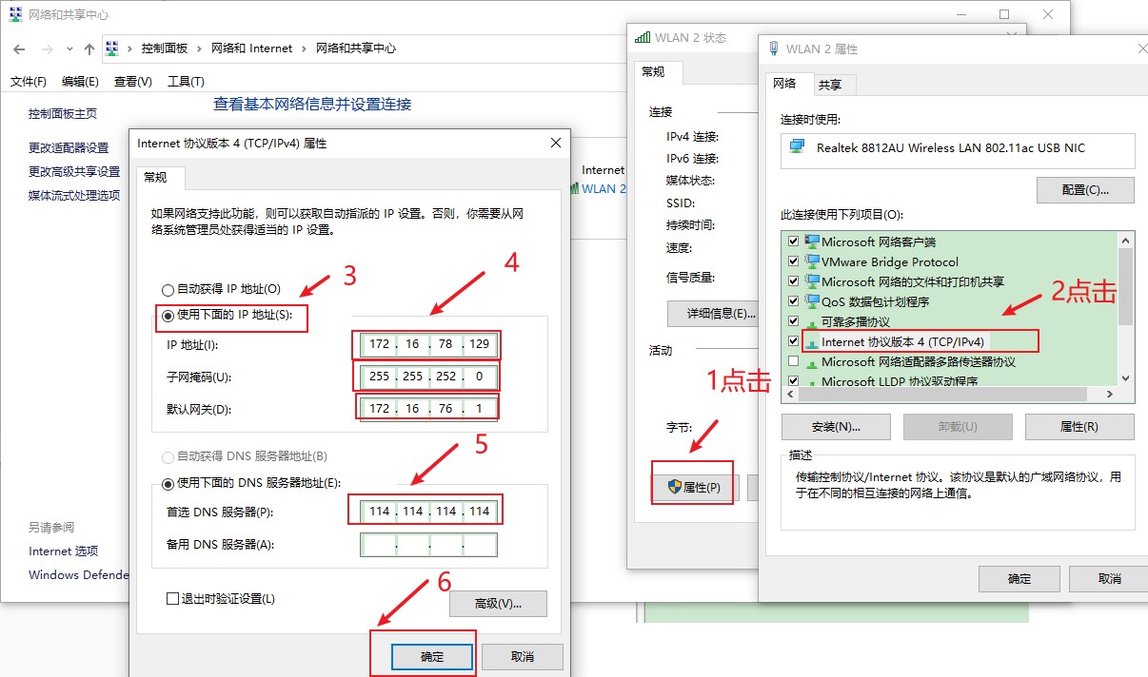Click the USB adapter icon in WLAN 2 属性 title bar

[x=771, y=48]
